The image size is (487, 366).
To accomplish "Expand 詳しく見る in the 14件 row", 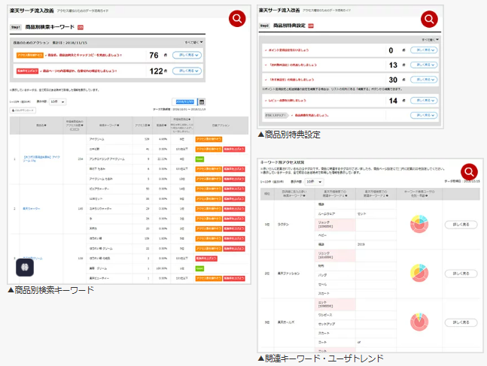I will (424, 101).
